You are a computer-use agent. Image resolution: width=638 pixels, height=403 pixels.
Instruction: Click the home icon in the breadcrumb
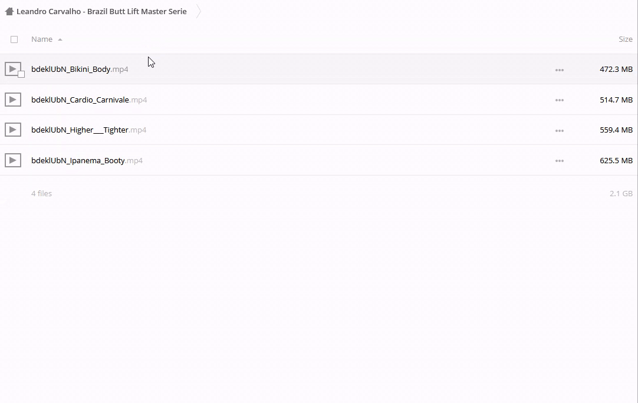9,11
